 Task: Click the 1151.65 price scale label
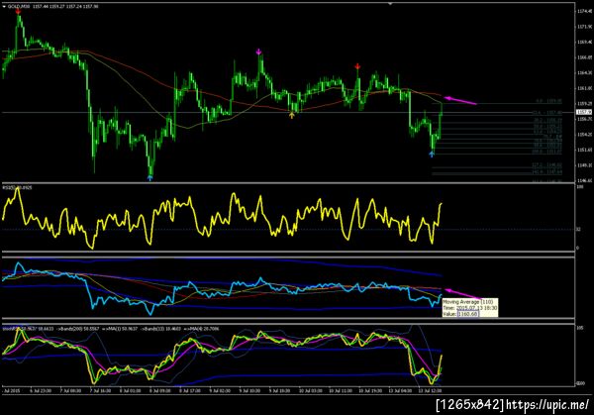point(584,150)
